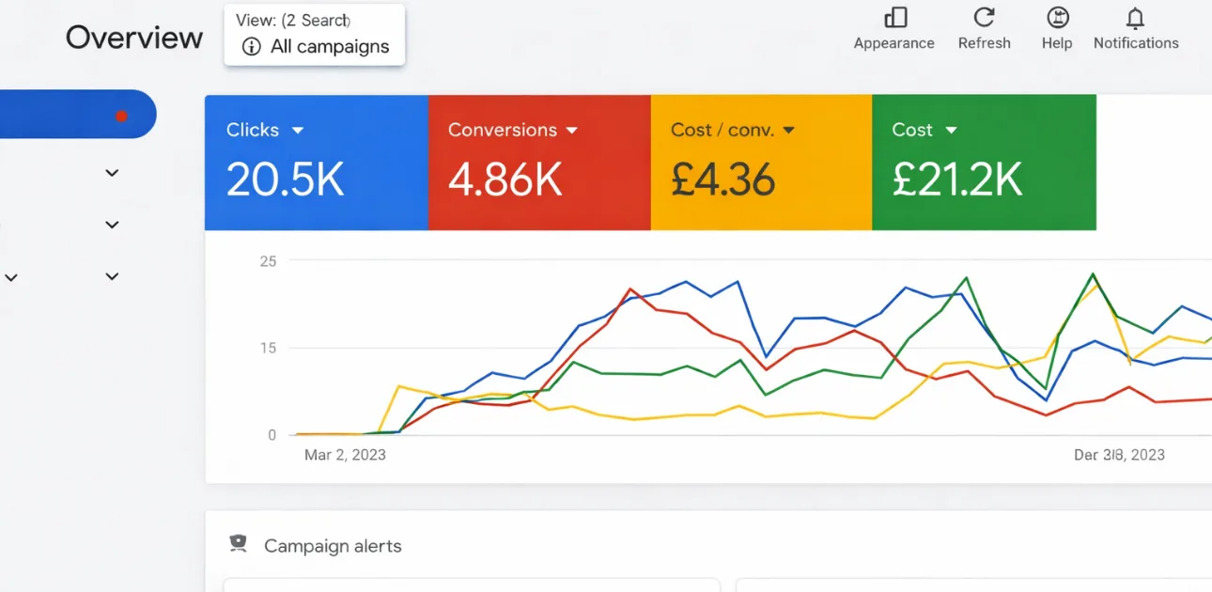This screenshot has width=1212, height=592.
Task: Expand the bottom sidebar chevron
Action: 111,276
